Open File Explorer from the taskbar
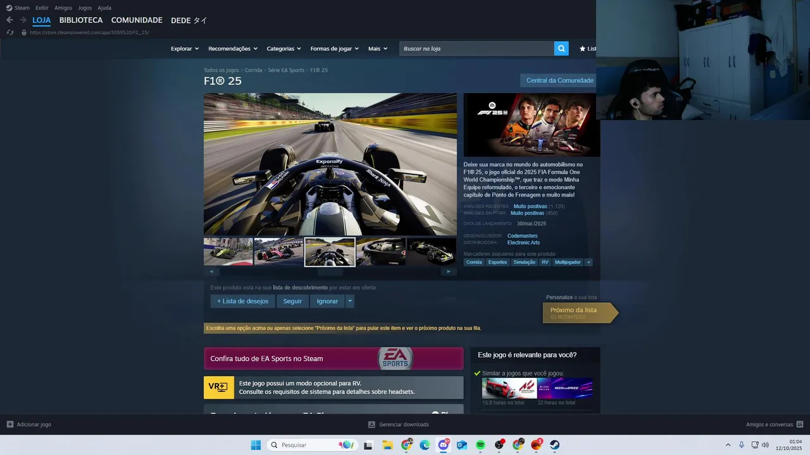The height and width of the screenshot is (455, 810). tap(387, 445)
